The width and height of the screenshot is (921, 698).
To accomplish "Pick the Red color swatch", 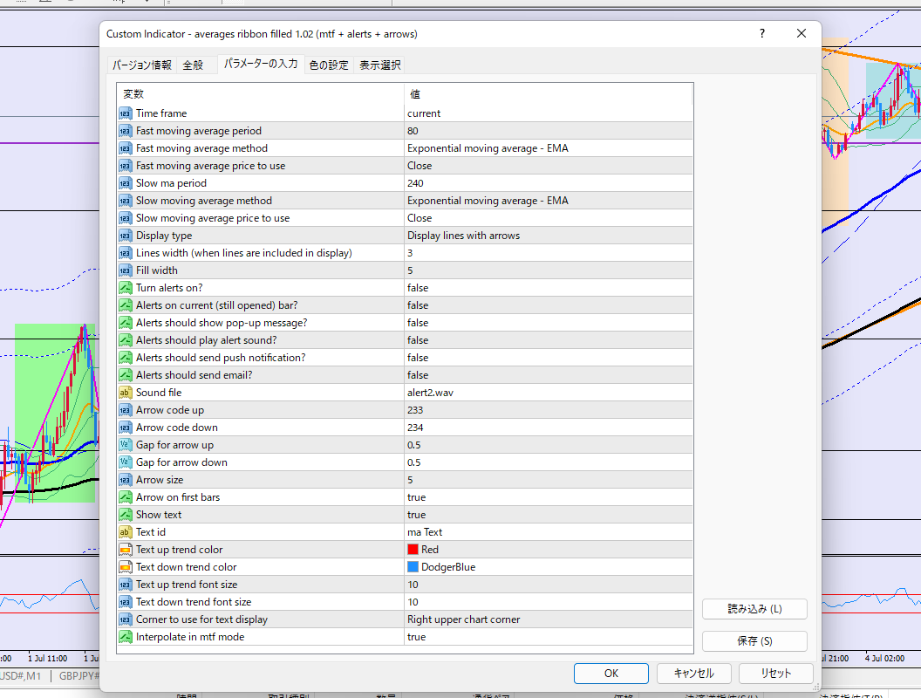I will pyautogui.click(x=413, y=550).
